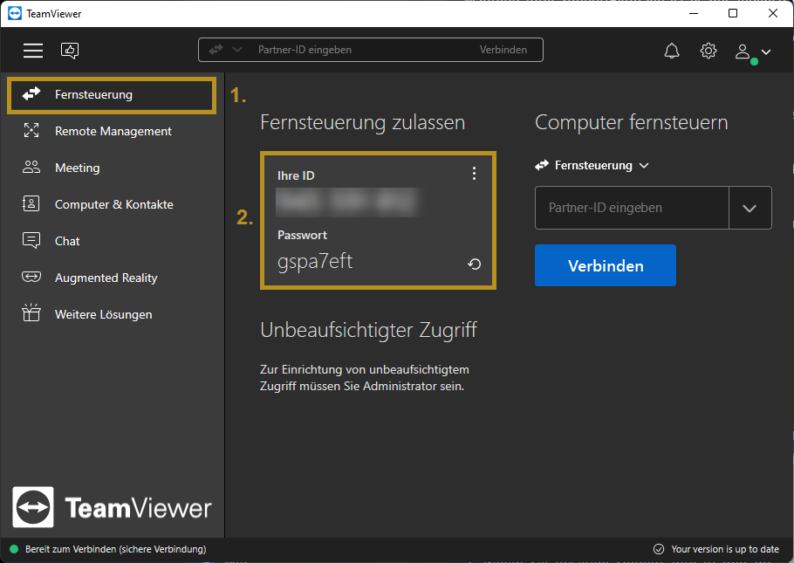
Task: Click the version checkmark icon
Action: click(x=659, y=549)
